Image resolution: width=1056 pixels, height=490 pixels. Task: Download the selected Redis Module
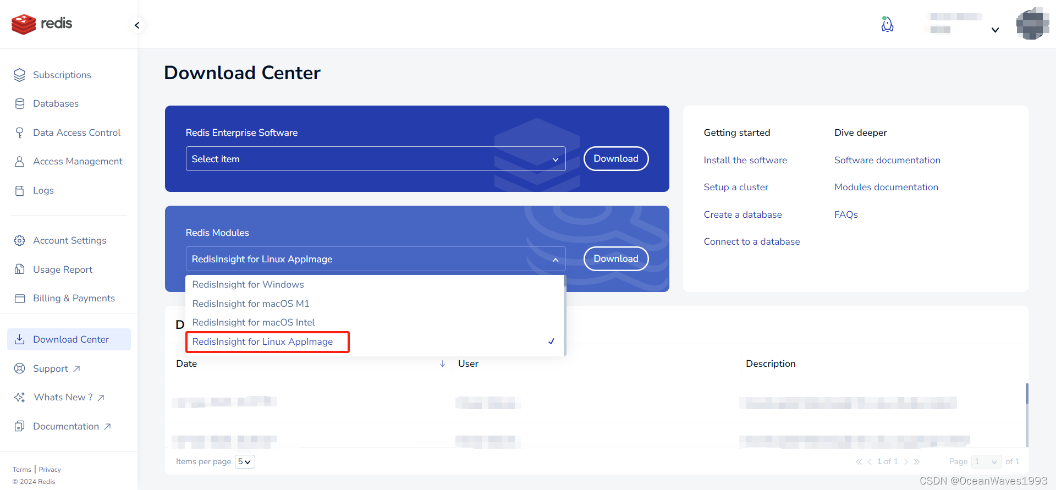[616, 258]
